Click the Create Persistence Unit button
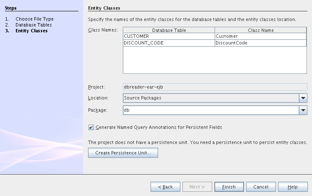Screen dimensions: 312x196 (123, 153)
